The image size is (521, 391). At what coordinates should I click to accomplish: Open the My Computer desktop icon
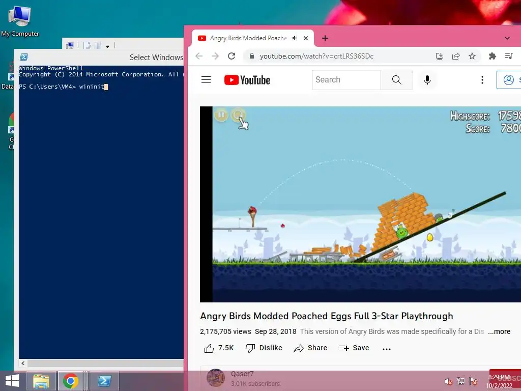coord(20,21)
